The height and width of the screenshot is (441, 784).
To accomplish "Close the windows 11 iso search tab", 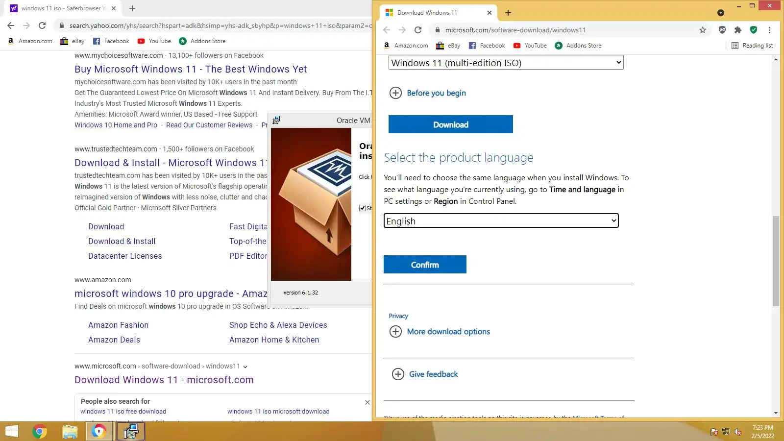I will click(114, 8).
